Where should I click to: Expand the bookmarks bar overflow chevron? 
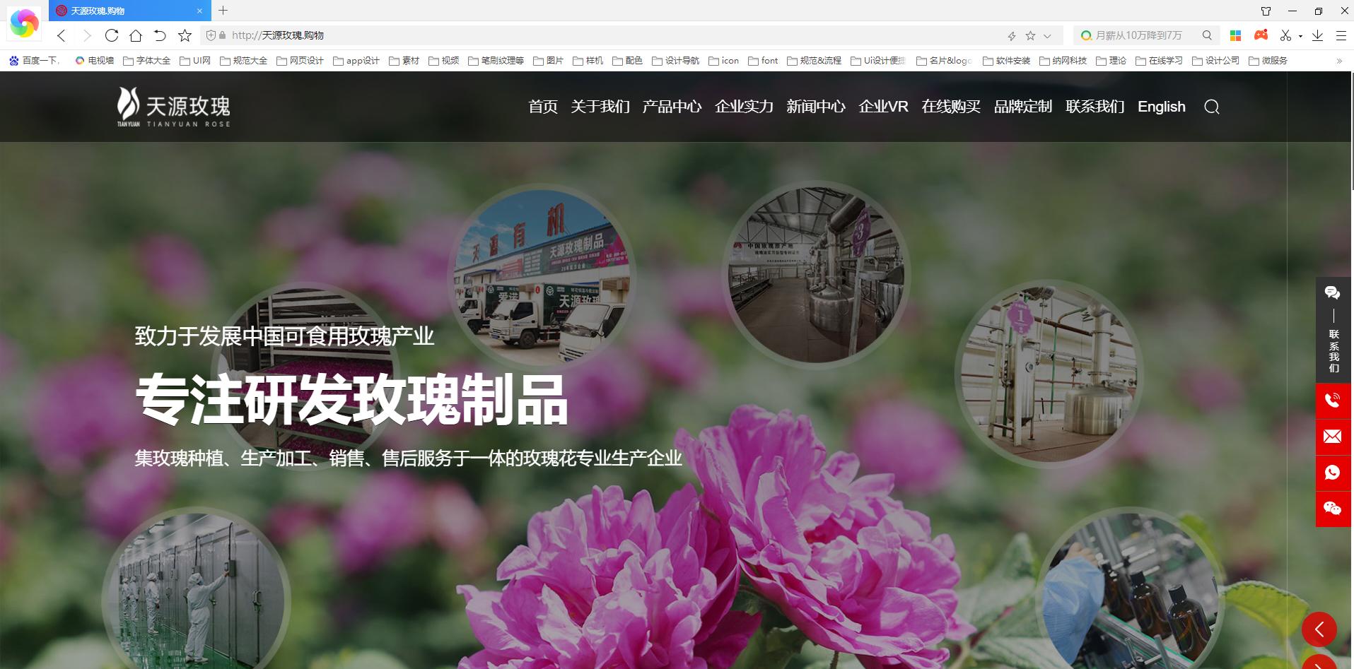(1339, 61)
